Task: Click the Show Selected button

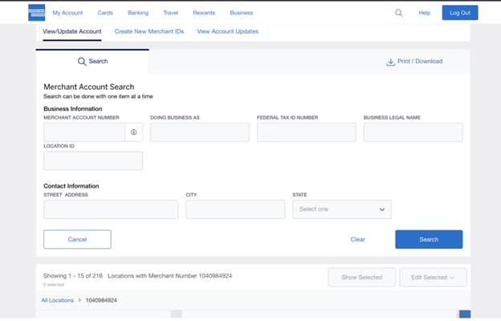Action: click(361, 277)
